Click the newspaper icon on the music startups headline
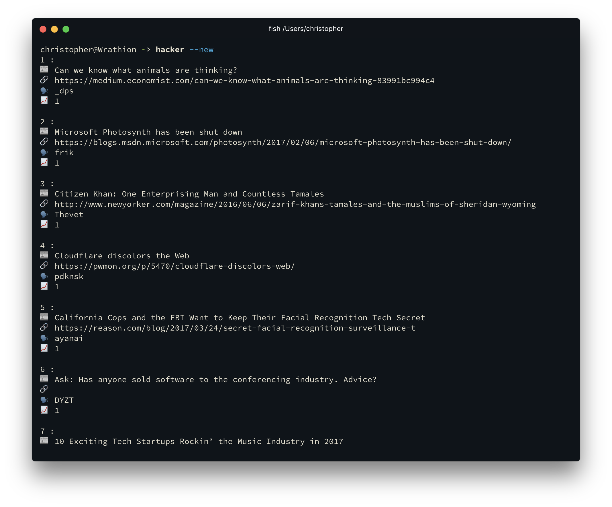 44,441
